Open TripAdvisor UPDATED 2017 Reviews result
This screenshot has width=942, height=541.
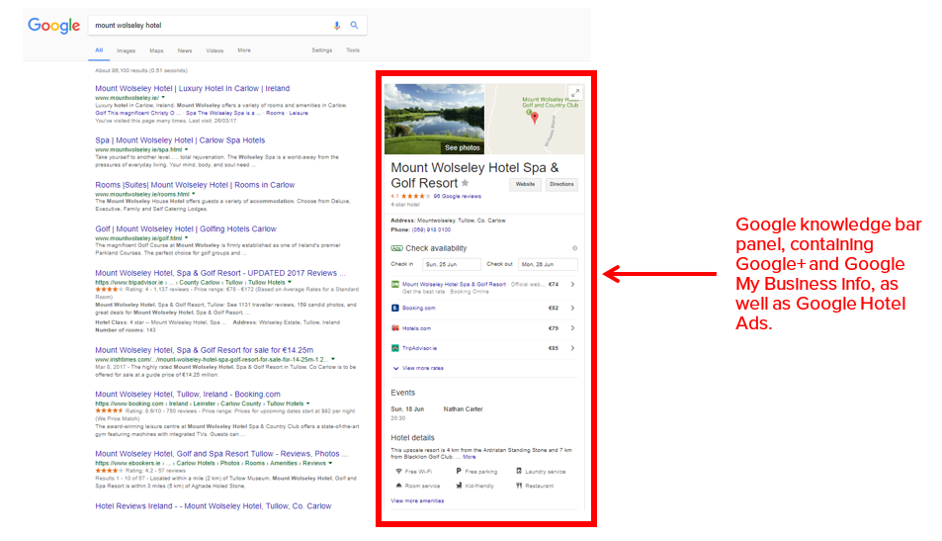(220, 273)
